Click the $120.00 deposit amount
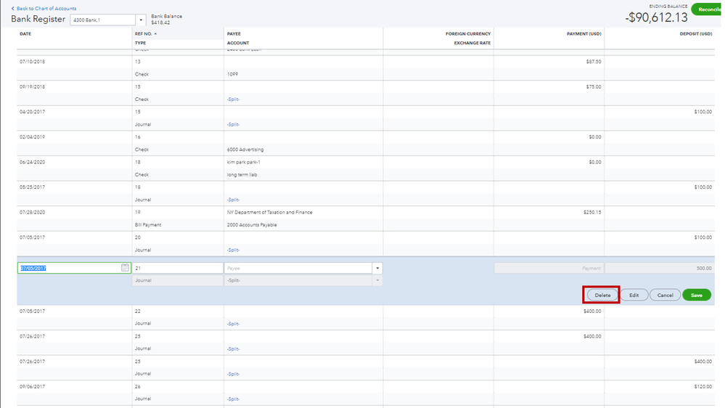Screen dimensions: 725x408 [703, 386]
